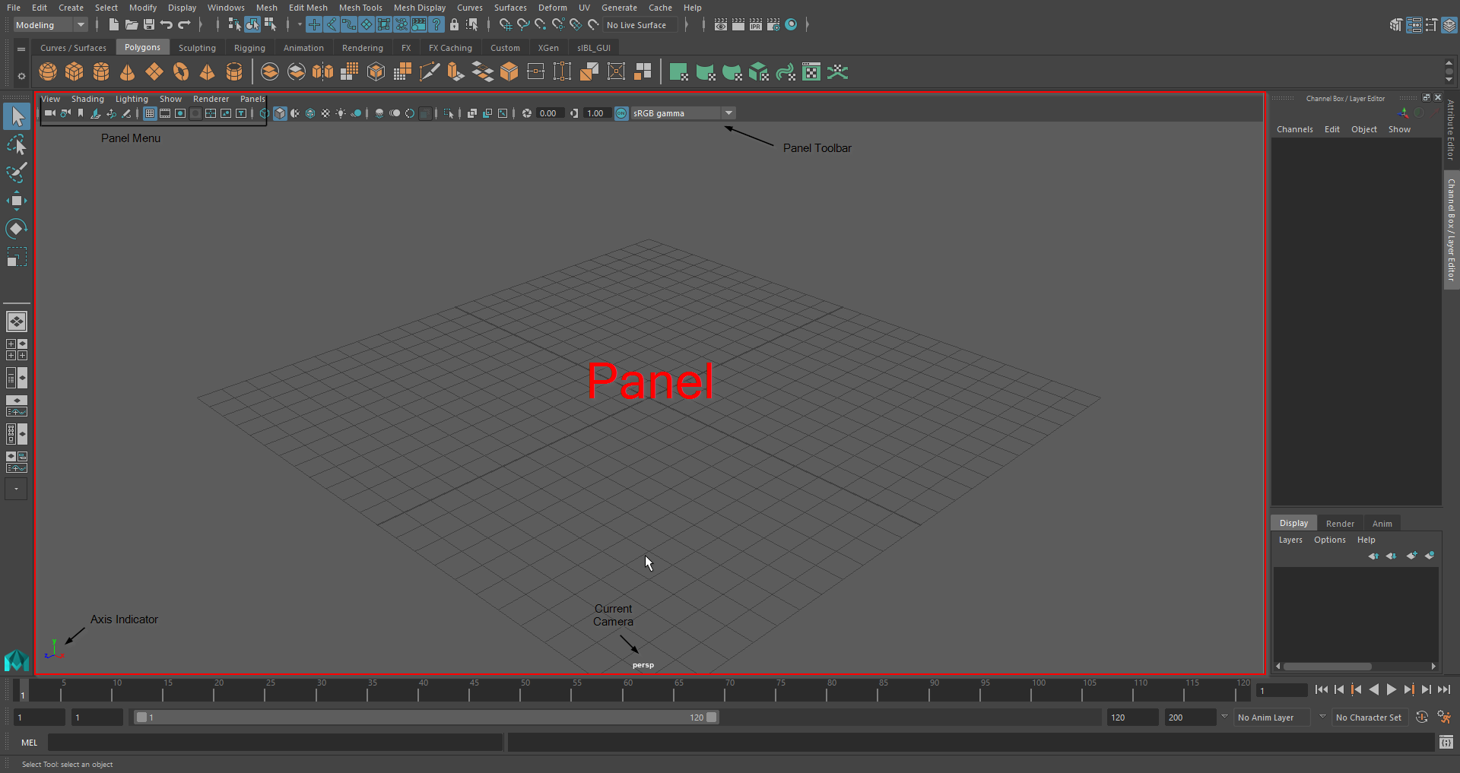Create a polygon sphere from the shelf

click(x=48, y=72)
